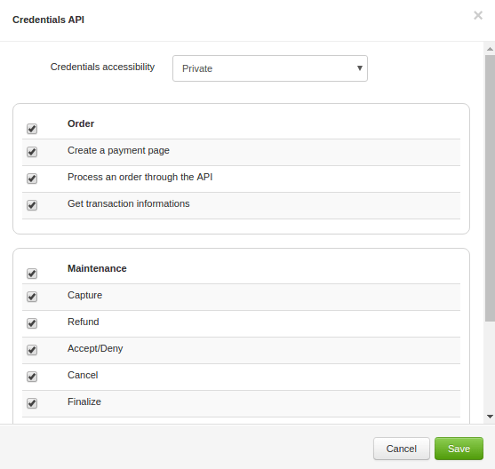Close the Credentials API dialog
This screenshot has height=469, width=495.
[478, 15]
